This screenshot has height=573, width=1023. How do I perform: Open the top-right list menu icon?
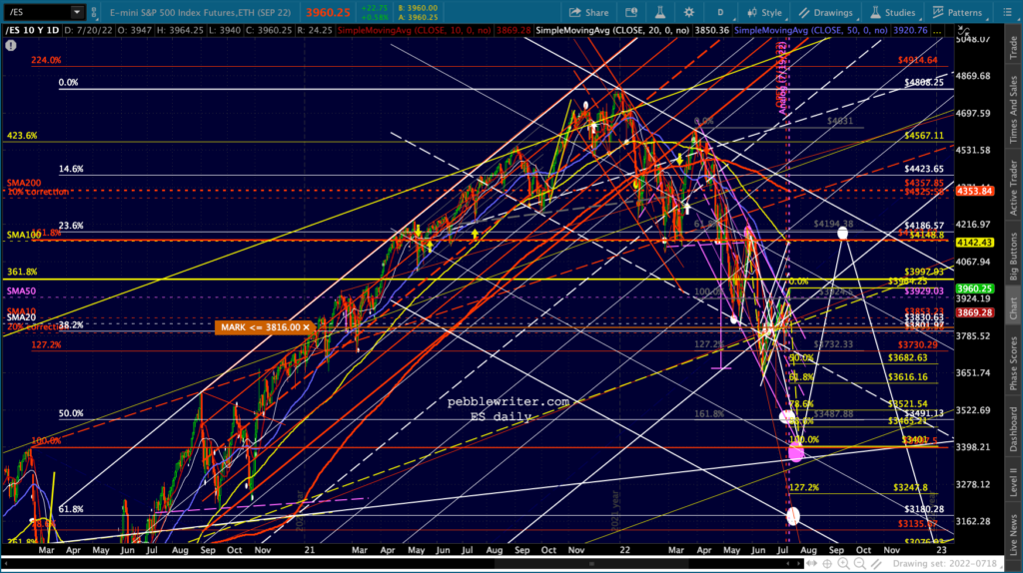1007,12
